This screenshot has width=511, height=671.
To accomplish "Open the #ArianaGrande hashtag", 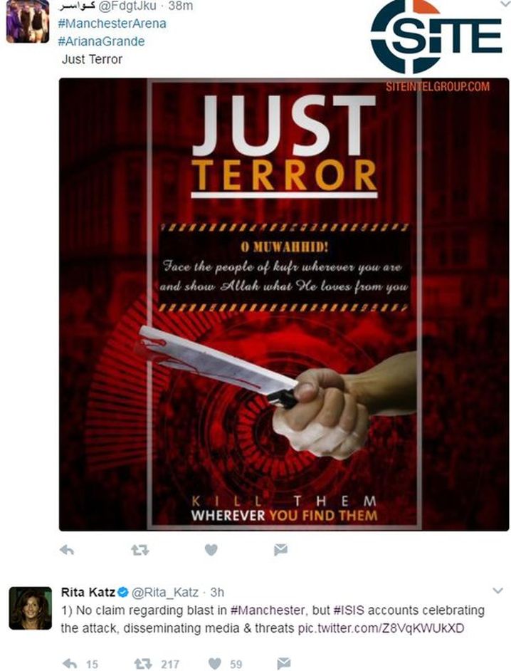I will click(x=101, y=41).
